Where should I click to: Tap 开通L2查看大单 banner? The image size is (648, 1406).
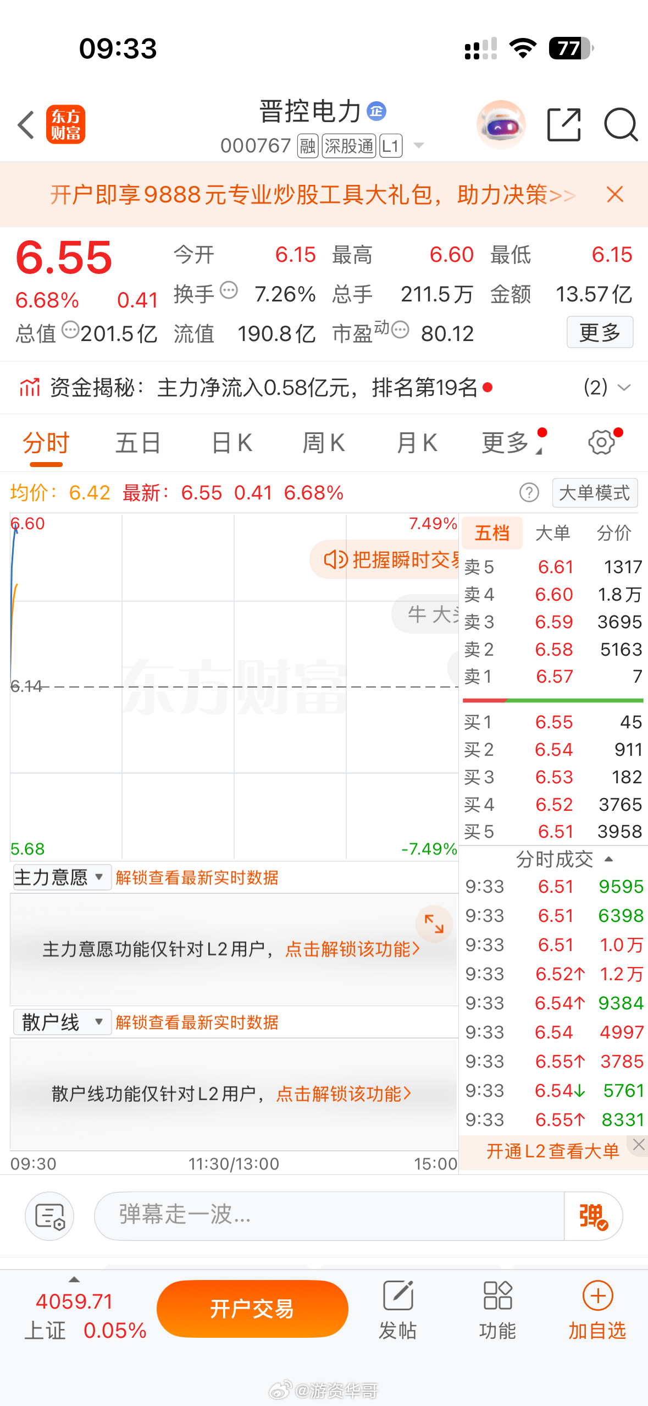coord(552,1151)
